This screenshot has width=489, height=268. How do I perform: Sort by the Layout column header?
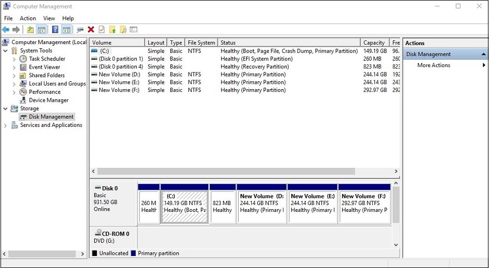pyautogui.click(x=156, y=42)
